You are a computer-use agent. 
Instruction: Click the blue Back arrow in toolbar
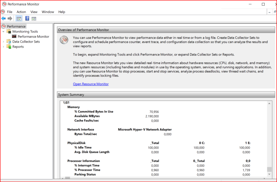4,19
